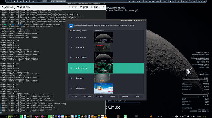Select the AprilLunar config row
212x118 pixels.
(106, 37)
